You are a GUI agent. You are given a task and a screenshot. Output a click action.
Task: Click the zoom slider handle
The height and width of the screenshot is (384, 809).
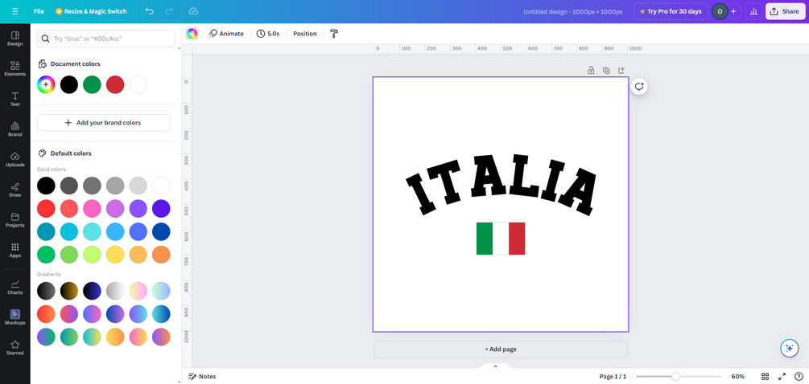[x=675, y=376]
